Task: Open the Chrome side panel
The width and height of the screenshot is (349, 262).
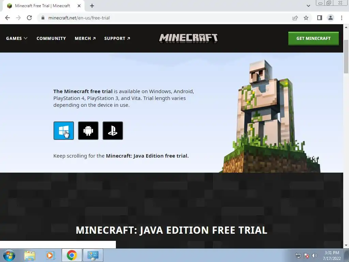Action: 320,18
